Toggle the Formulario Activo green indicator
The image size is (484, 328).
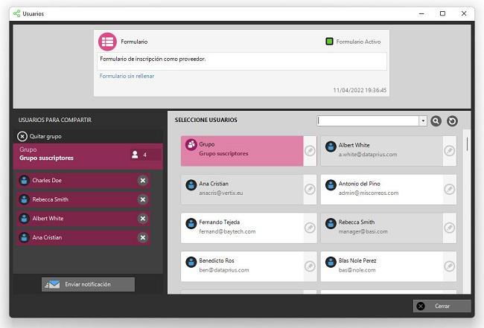(329, 42)
